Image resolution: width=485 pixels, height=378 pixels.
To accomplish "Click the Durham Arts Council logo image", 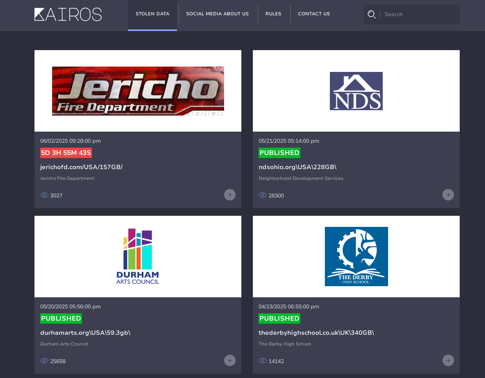I will (138, 256).
